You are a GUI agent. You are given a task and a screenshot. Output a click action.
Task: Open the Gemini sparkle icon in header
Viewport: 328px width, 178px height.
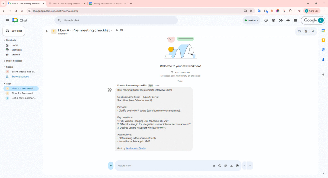288,21
